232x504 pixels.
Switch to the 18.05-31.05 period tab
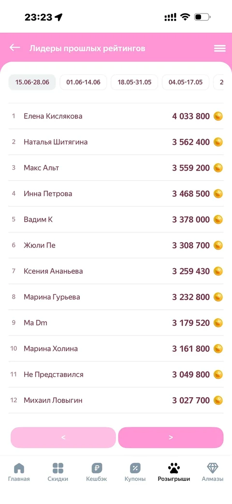(134, 82)
